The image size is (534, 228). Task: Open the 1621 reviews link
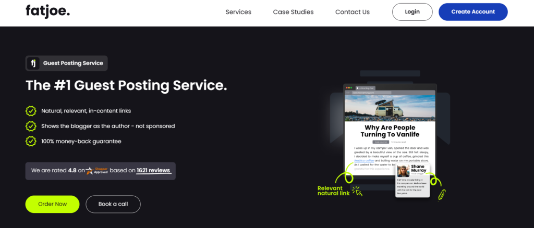pos(154,171)
